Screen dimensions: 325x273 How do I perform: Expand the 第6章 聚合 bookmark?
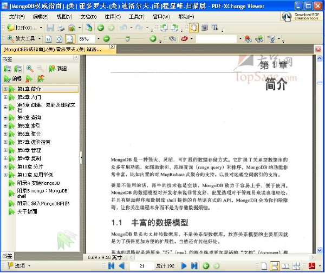pyautogui.click(x=5, y=134)
